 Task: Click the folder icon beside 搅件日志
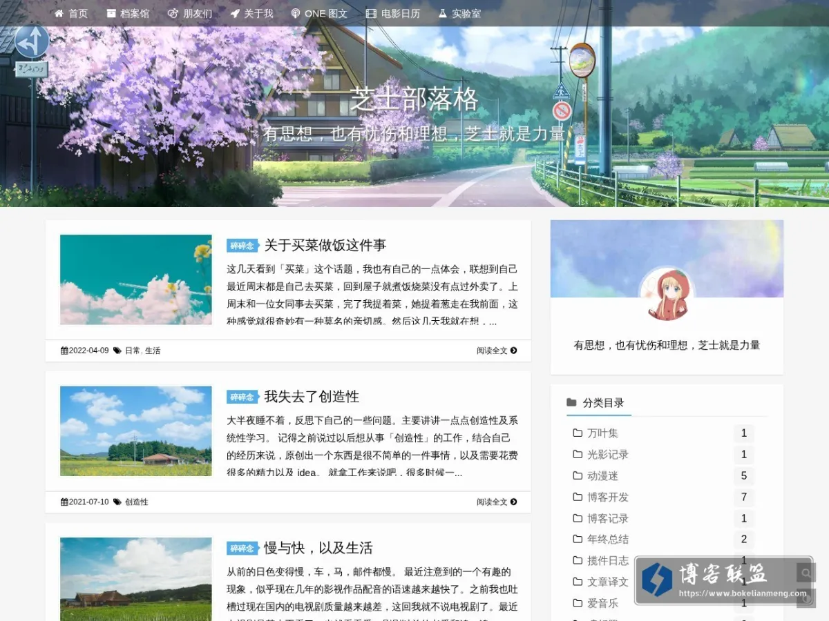pyautogui.click(x=578, y=560)
